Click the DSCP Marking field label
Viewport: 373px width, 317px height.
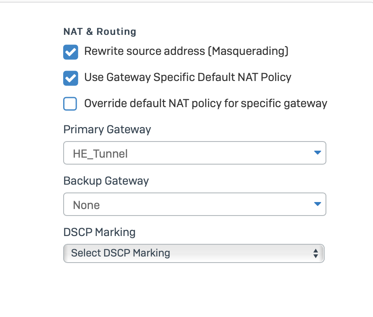point(99,232)
